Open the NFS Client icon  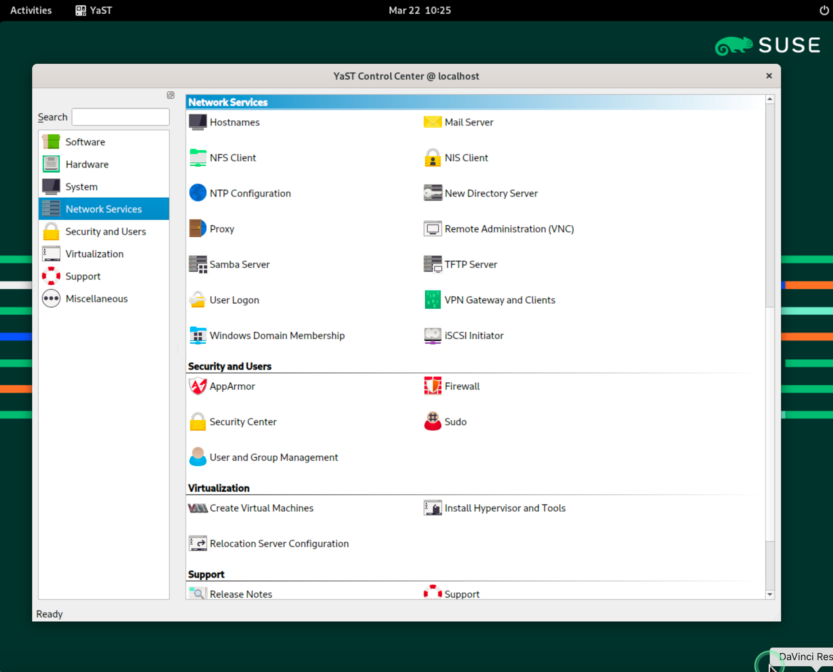[x=198, y=158]
